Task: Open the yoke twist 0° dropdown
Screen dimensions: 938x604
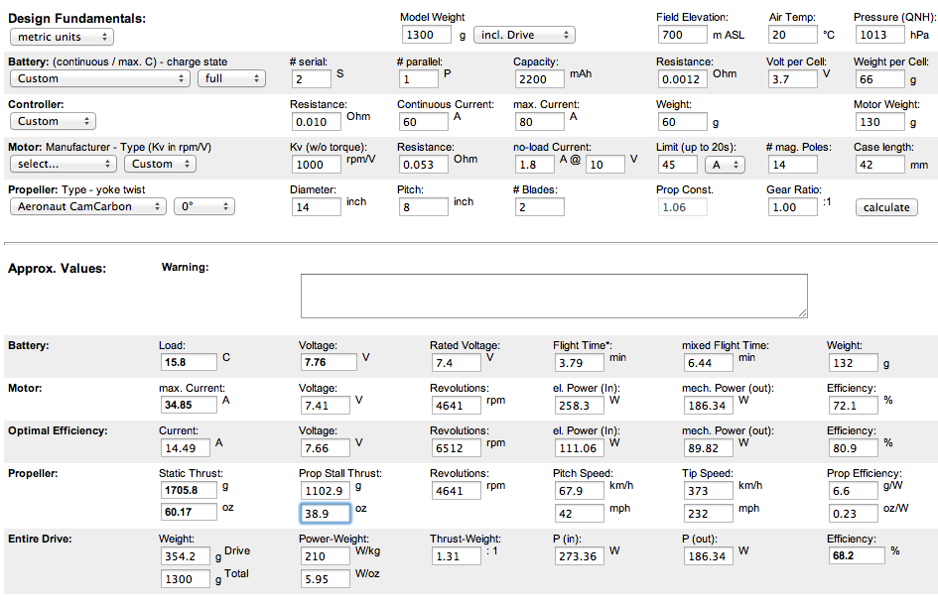Action: (203, 206)
